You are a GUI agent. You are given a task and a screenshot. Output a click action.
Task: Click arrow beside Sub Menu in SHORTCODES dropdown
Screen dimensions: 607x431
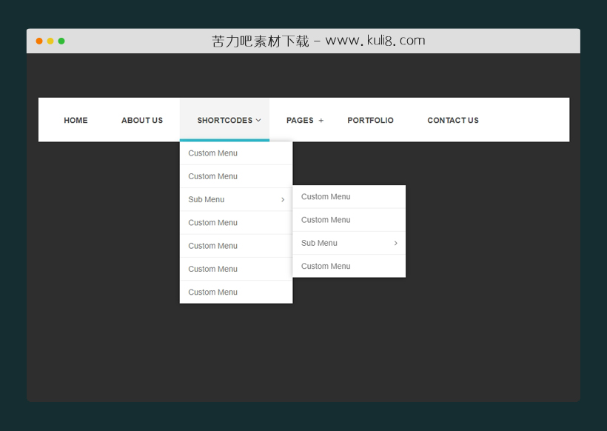(283, 200)
